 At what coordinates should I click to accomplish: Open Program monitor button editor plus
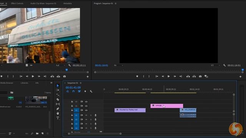tap(240, 77)
